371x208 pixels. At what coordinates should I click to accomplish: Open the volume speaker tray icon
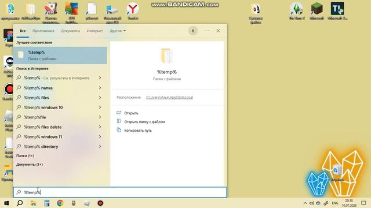(312, 203)
